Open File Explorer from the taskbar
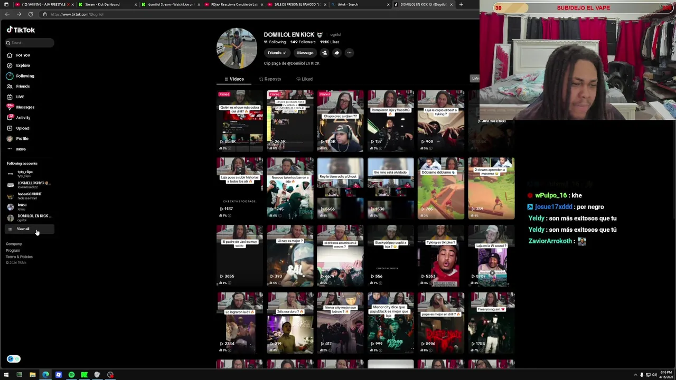 pos(32,375)
